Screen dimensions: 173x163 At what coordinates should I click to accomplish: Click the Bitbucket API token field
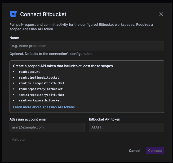127,127
